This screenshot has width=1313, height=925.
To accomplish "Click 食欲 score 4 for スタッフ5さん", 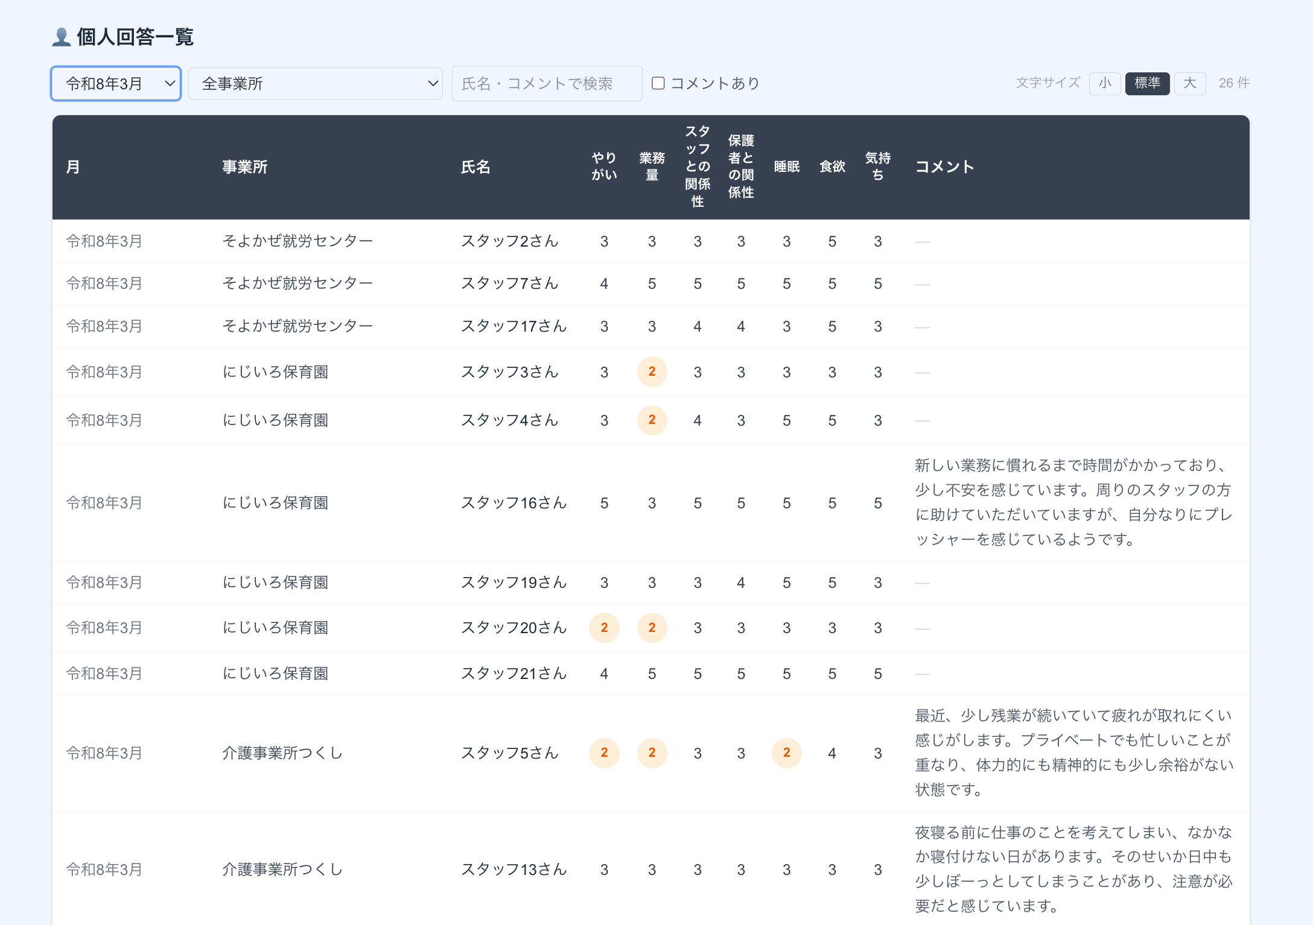I will (x=832, y=753).
